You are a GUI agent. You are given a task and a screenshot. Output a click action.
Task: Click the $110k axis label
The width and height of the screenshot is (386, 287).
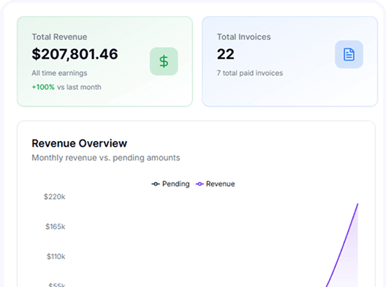coord(56,256)
